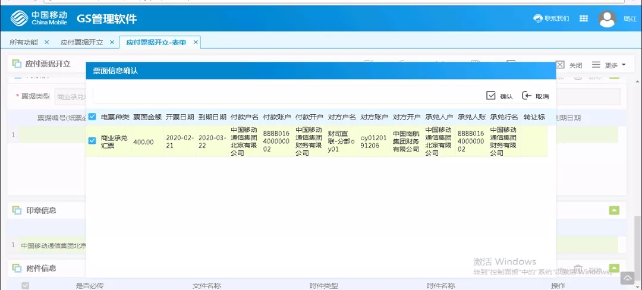This screenshot has height=290, width=642.
Task: Switch to the 应付票据开立 tab
Action: point(82,42)
